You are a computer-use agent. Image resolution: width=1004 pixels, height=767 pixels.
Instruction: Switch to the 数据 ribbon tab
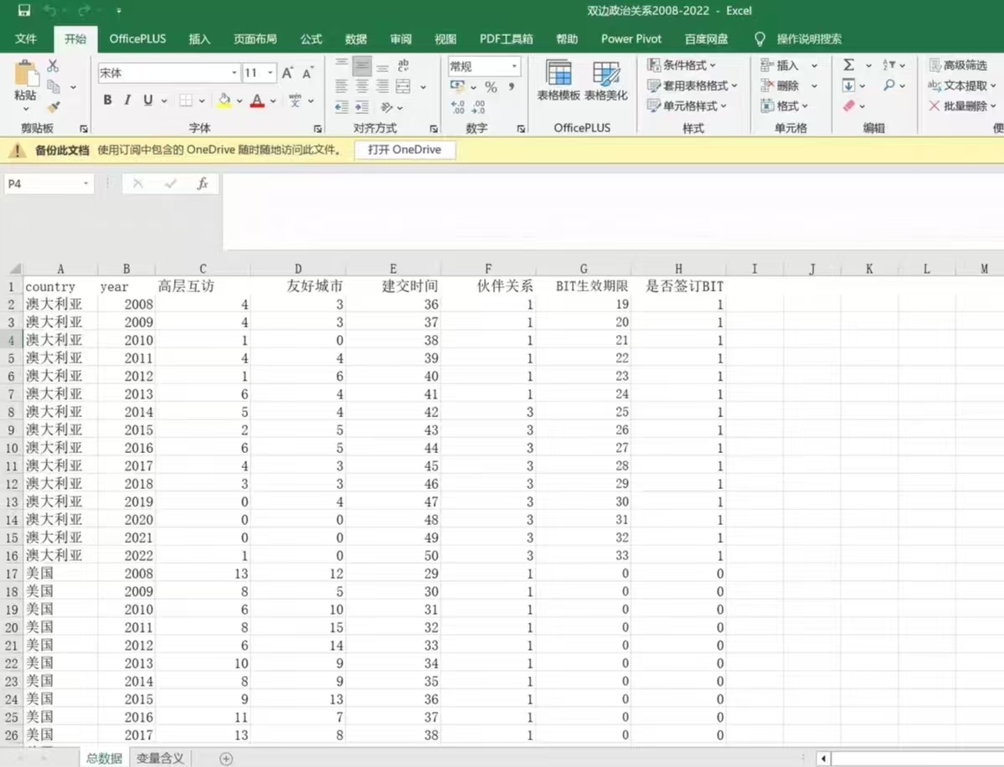(x=356, y=39)
